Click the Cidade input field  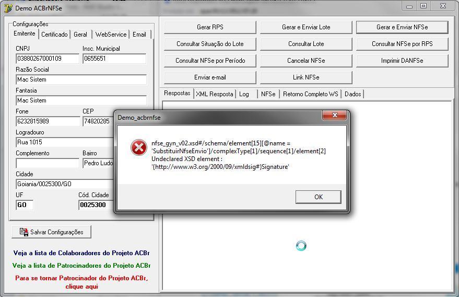pyautogui.click(x=65, y=184)
